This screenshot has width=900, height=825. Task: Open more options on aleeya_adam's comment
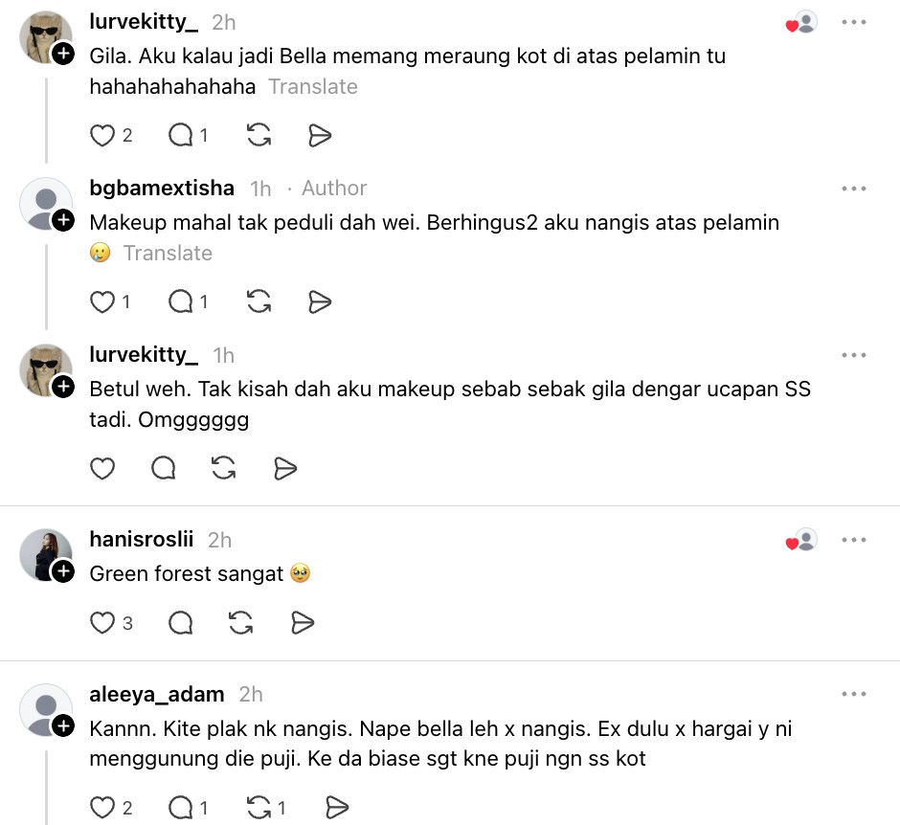[853, 694]
